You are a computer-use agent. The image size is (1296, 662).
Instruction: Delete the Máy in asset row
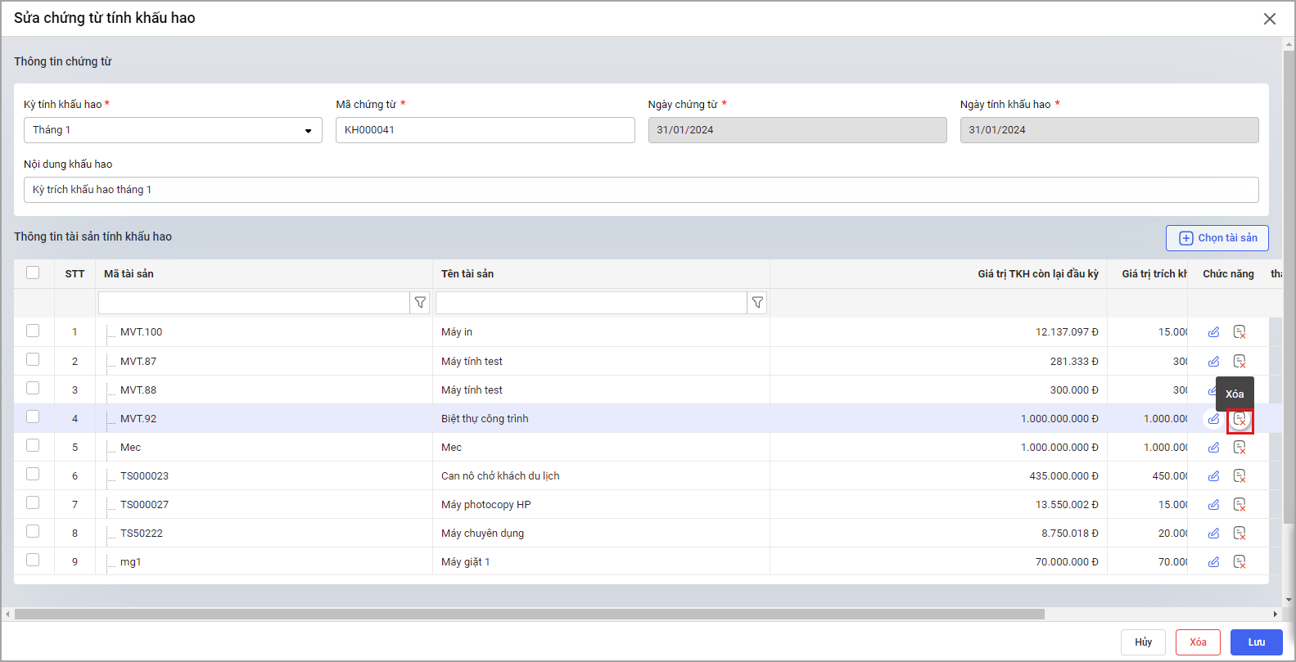point(1240,332)
